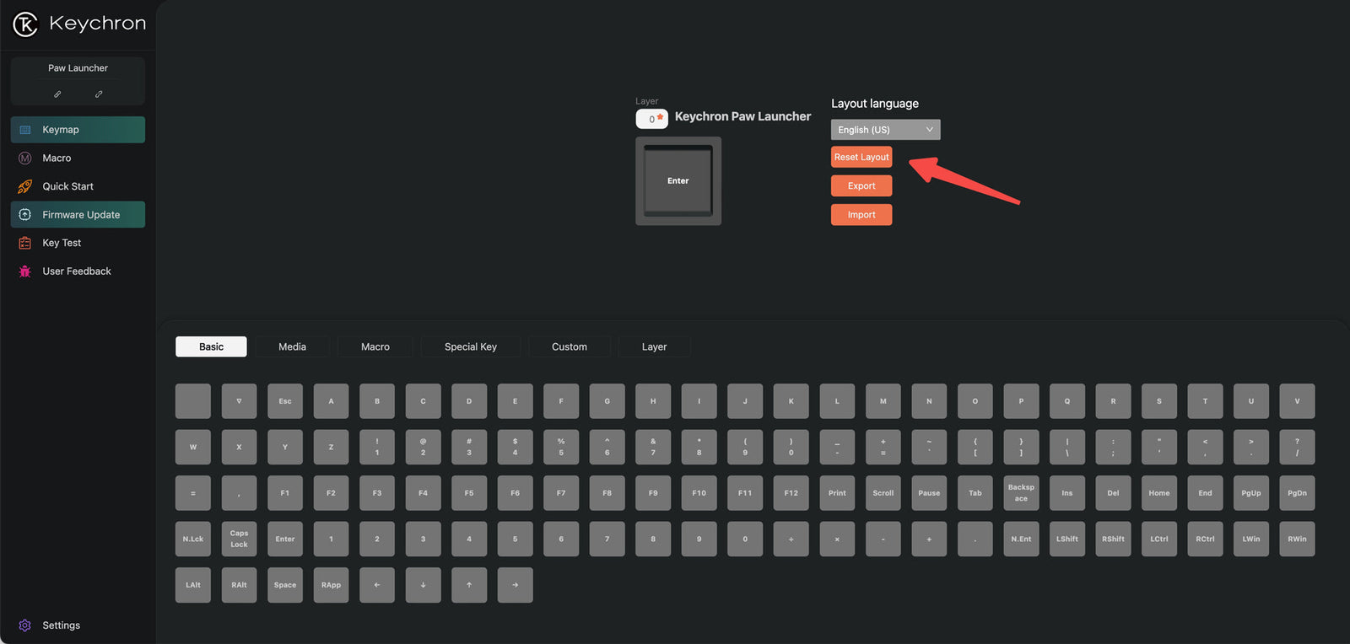Screen dimensions: 1350x644
Task: Click right link icon under Paw Launcher
Action: [99, 94]
